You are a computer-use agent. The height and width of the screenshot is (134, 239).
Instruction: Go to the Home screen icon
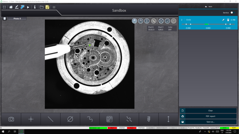pos(11,7)
